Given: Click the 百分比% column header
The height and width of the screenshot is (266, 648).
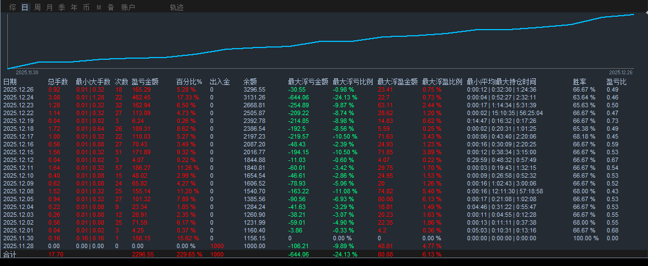Looking at the screenshot, I should coord(189,82).
